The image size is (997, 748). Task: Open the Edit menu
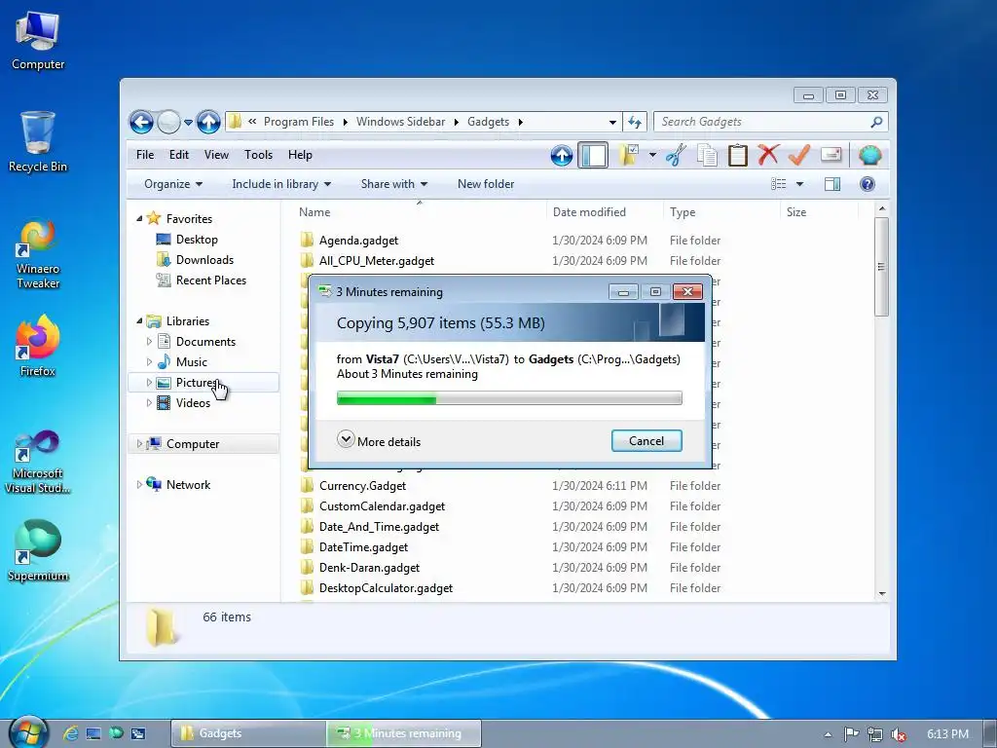(179, 155)
